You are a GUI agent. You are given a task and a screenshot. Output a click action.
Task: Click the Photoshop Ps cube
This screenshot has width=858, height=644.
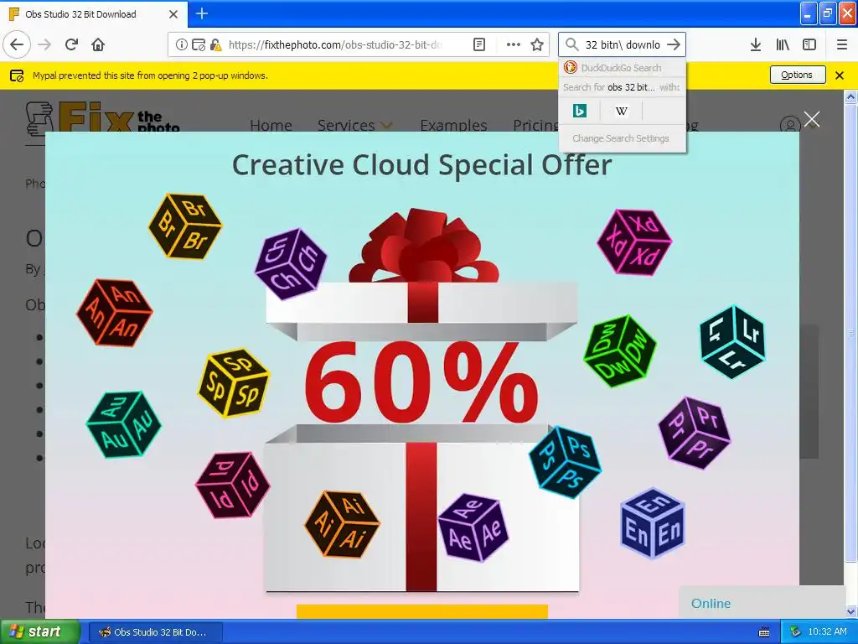(x=566, y=462)
